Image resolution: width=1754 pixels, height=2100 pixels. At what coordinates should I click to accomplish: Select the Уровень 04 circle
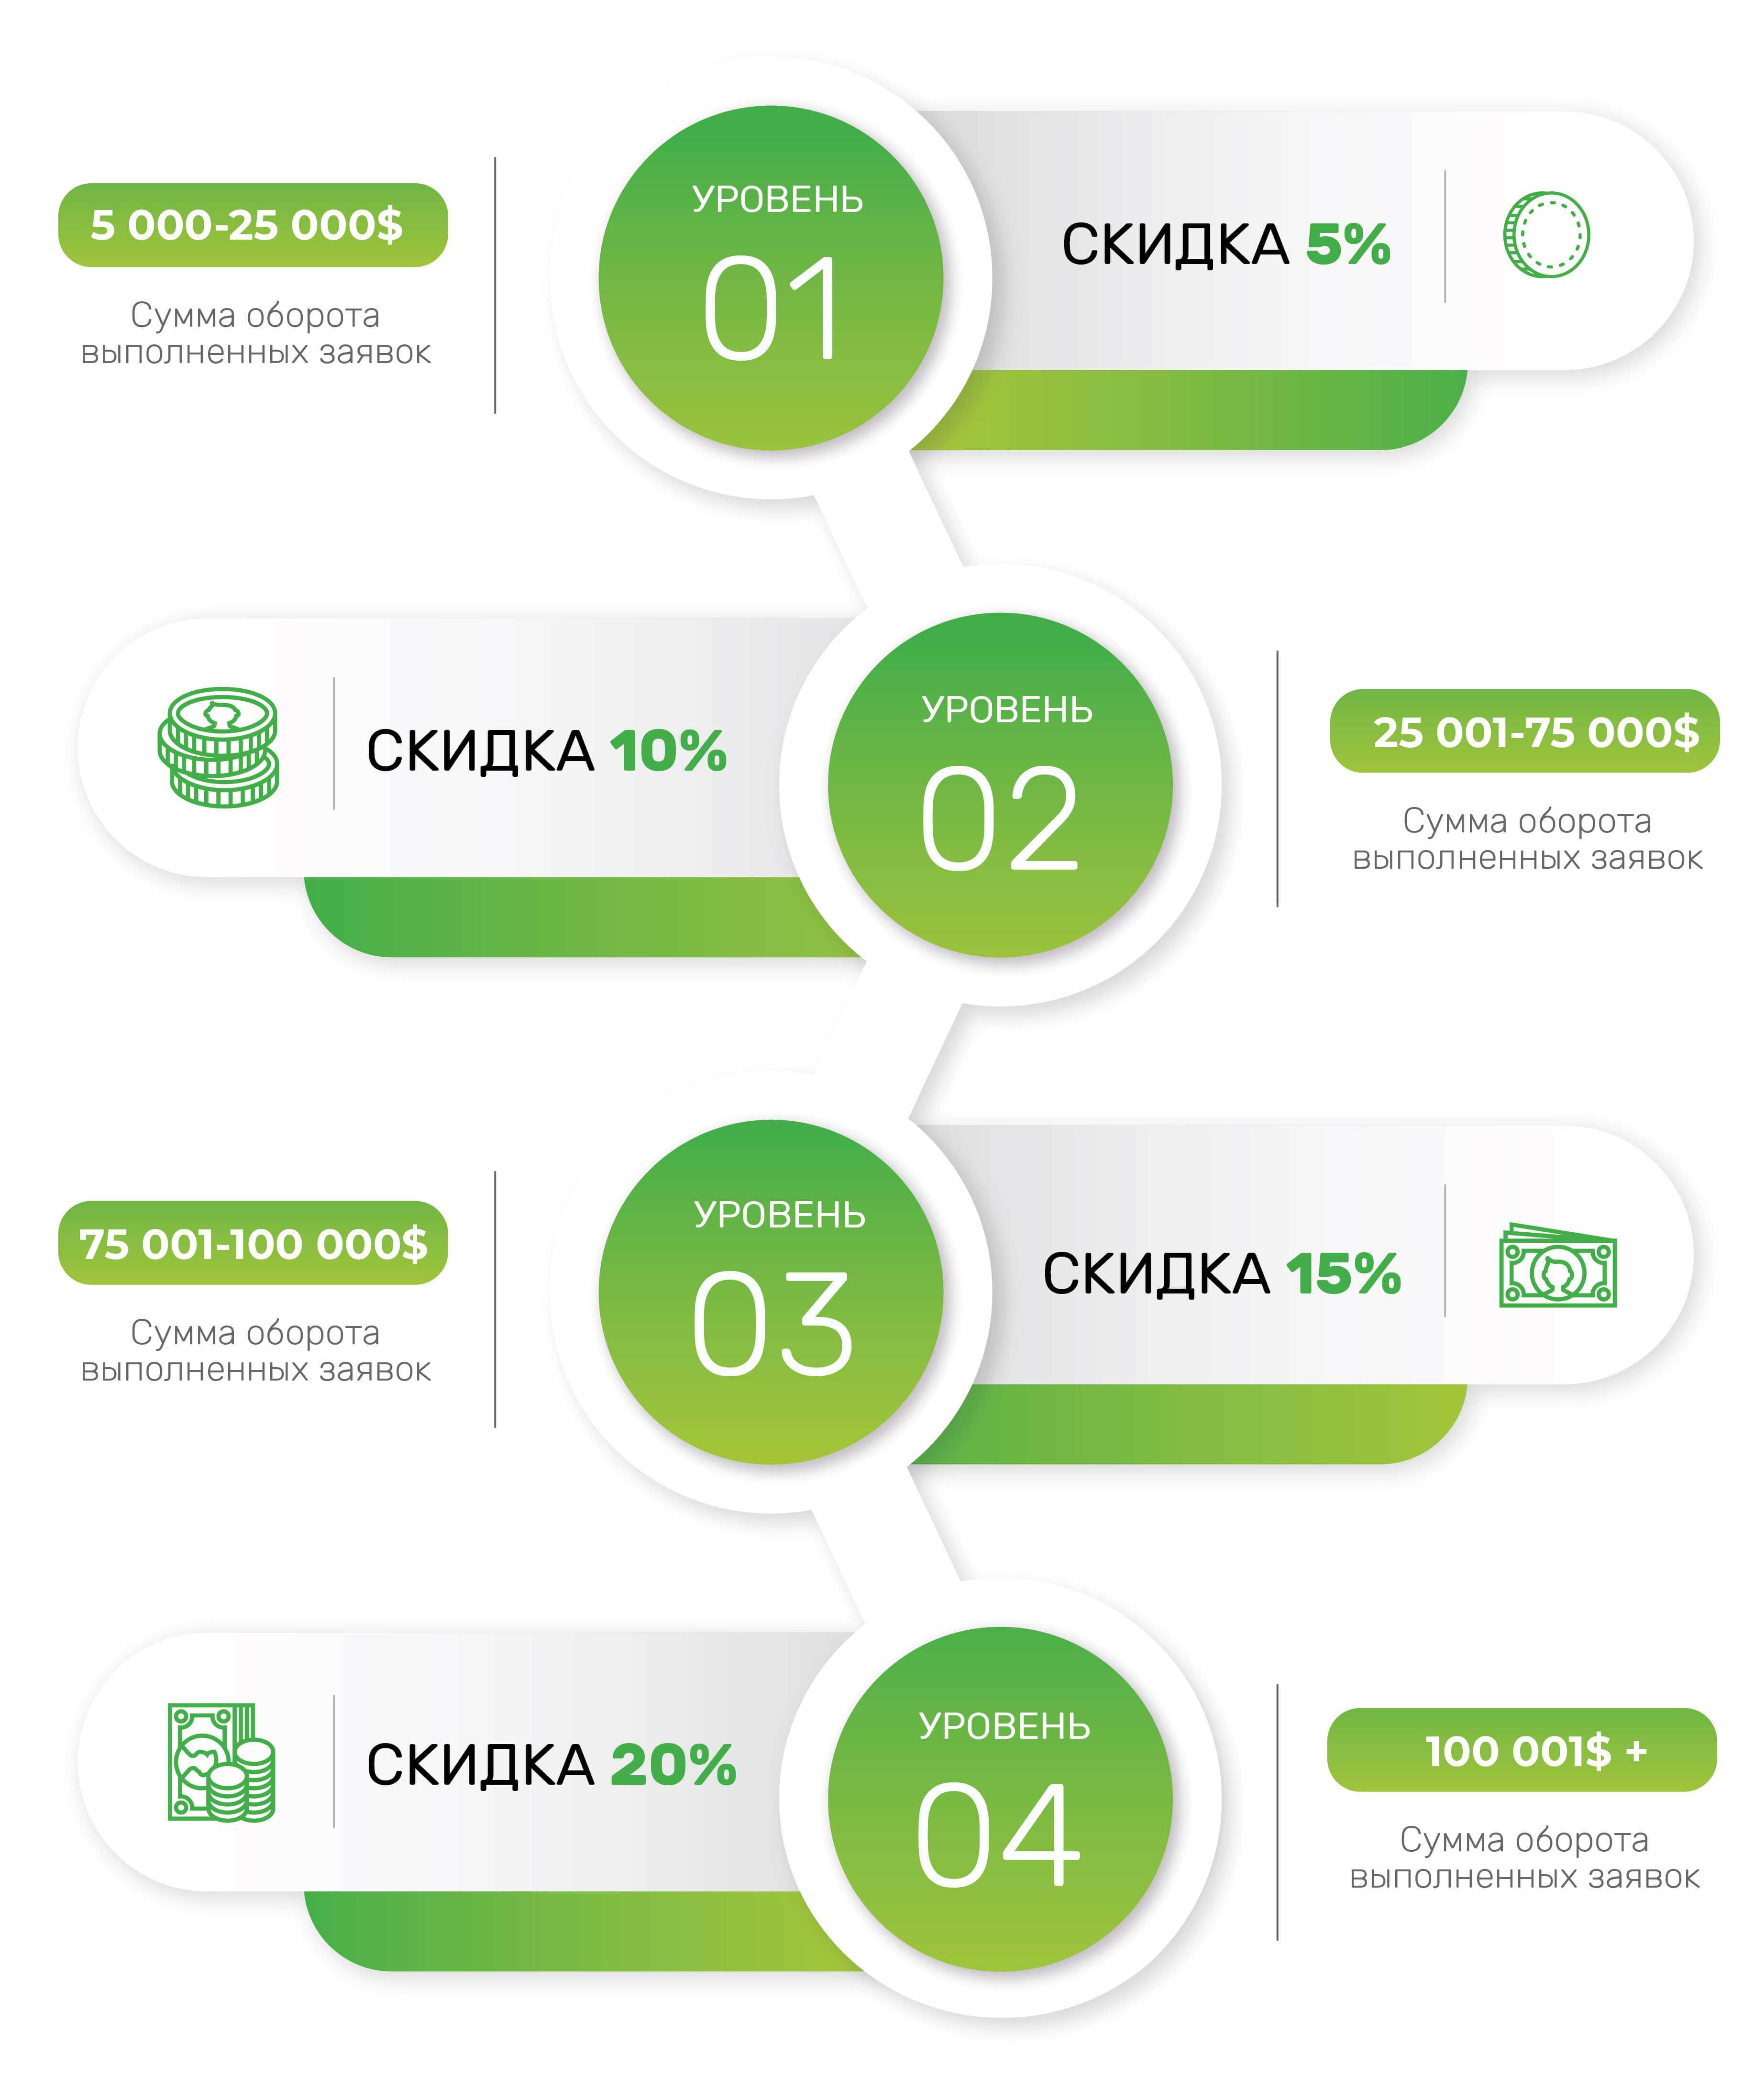pos(1000,1799)
